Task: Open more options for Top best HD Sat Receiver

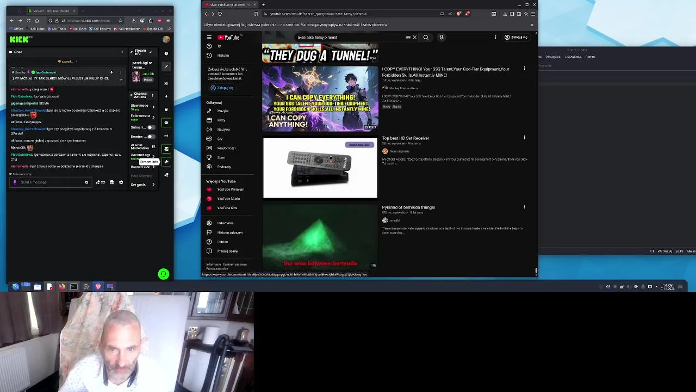Action: point(524,138)
